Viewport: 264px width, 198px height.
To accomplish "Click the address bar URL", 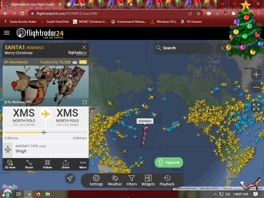I will [x=67, y=13].
